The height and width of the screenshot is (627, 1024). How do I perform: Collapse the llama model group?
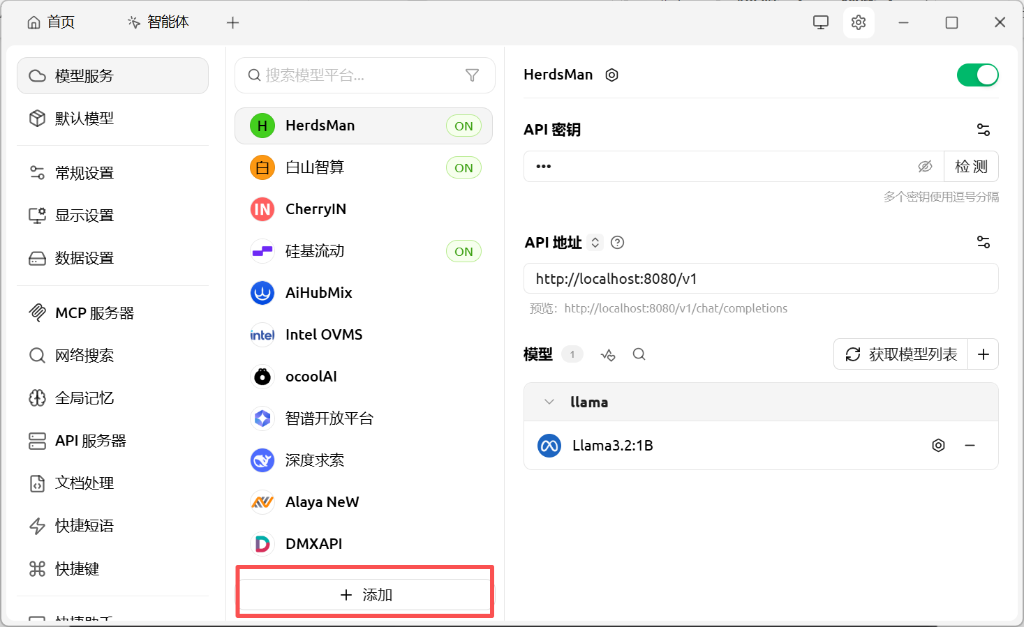tap(549, 402)
